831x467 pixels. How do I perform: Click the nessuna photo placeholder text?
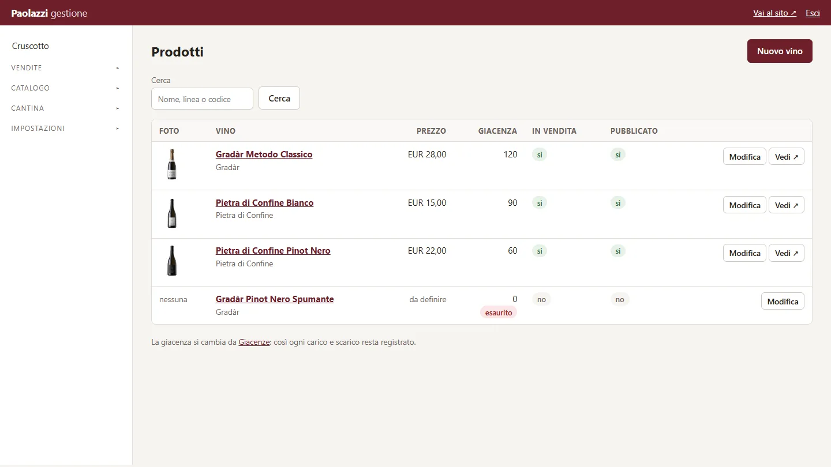pos(173,299)
